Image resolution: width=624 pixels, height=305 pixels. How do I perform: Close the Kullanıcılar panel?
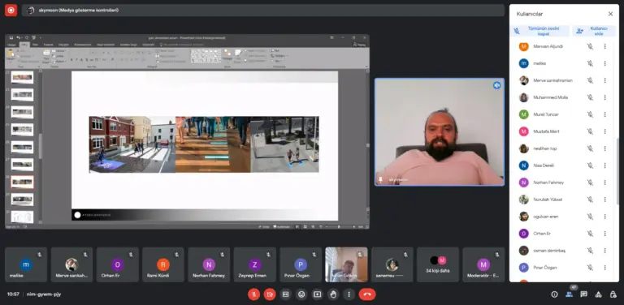[x=610, y=14]
